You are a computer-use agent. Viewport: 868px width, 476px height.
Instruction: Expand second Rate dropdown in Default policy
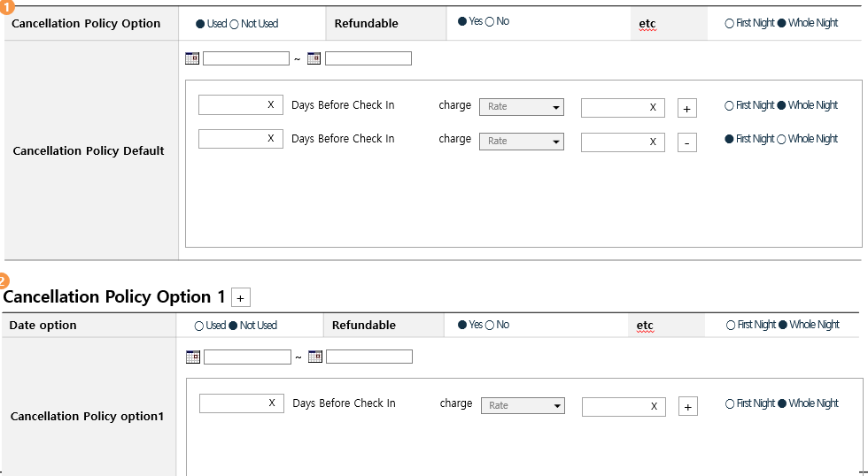tap(522, 141)
